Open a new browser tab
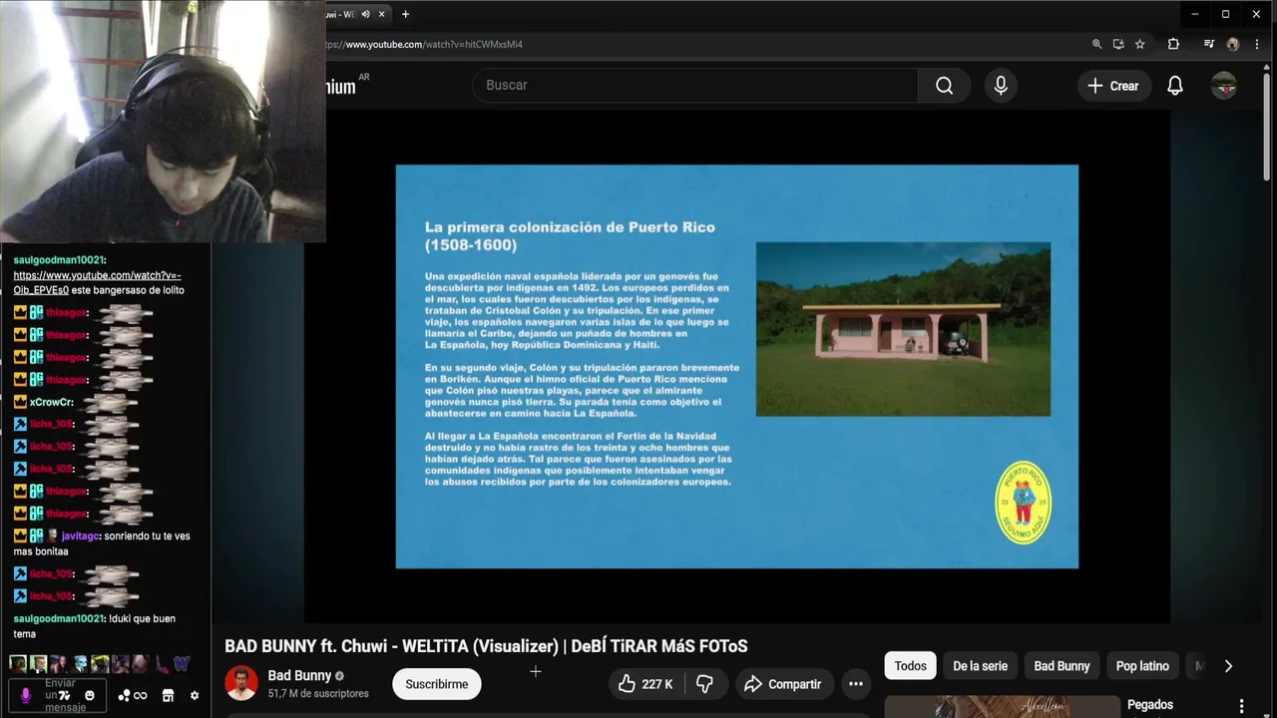Image resolution: width=1277 pixels, height=718 pixels. point(405,14)
